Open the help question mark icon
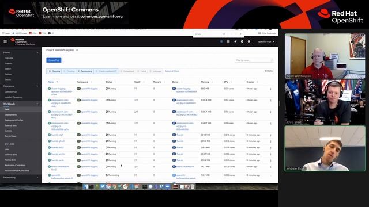The width and height of the screenshot is (369, 207). [248, 41]
